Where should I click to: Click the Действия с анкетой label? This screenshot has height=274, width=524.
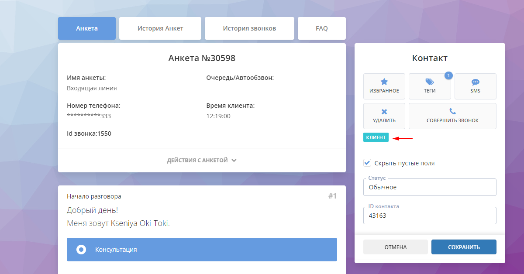click(x=197, y=161)
